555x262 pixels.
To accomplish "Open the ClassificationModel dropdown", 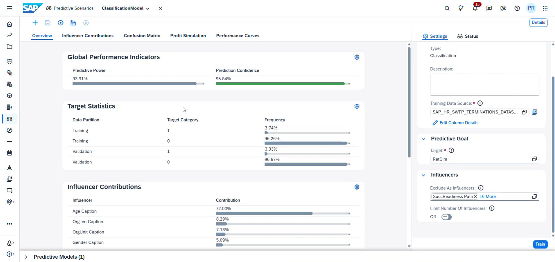I will point(147,9).
